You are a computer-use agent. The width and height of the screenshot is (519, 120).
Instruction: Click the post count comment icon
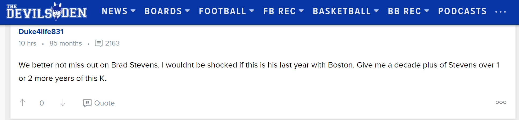click(x=99, y=43)
